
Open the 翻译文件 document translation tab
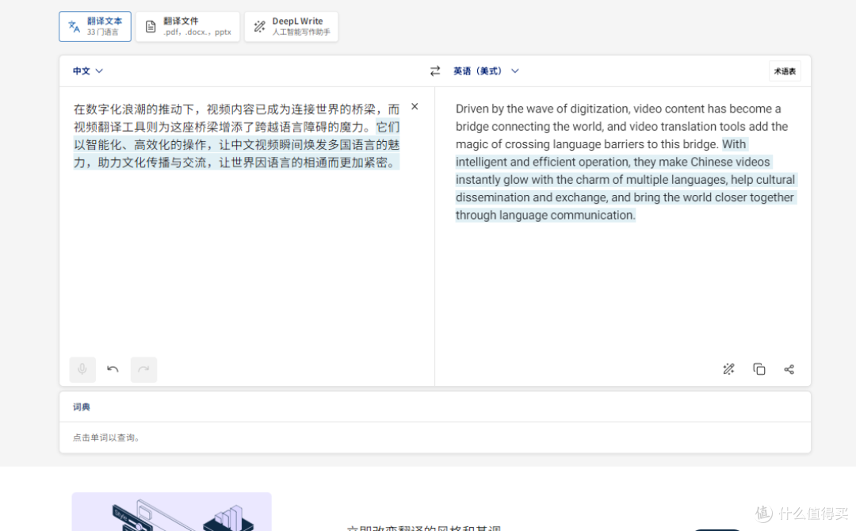[188, 26]
